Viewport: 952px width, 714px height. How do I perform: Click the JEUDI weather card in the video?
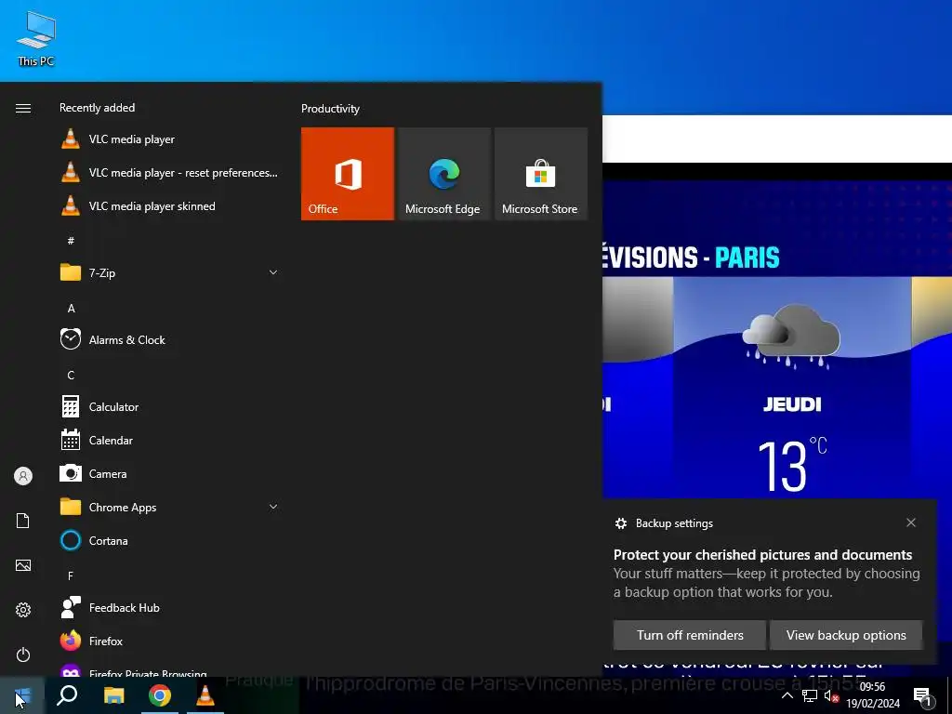pos(792,389)
